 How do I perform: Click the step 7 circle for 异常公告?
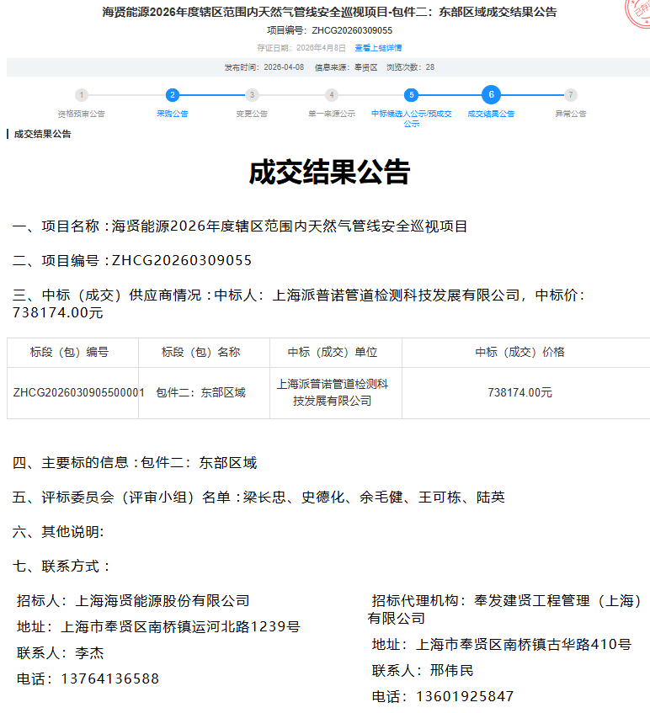571,95
